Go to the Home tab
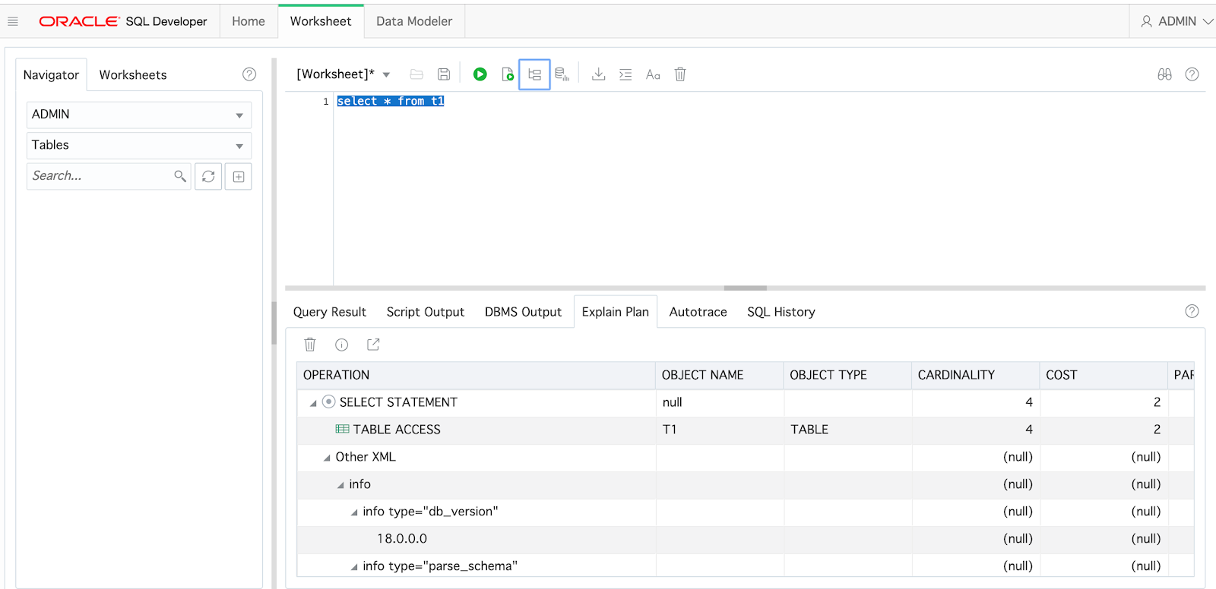The height and width of the screenshot is (589, 1216). 249,21
